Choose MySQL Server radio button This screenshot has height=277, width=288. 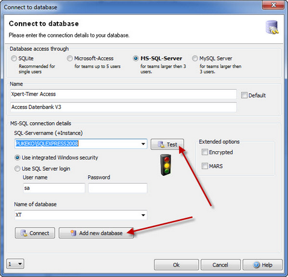pos(195,58)
